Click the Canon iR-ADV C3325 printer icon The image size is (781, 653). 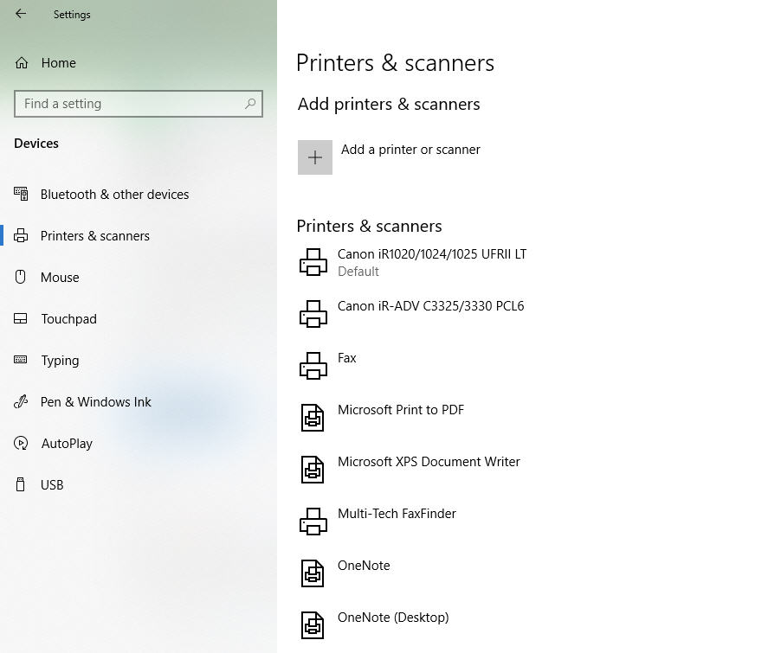(x=313, y=314)
